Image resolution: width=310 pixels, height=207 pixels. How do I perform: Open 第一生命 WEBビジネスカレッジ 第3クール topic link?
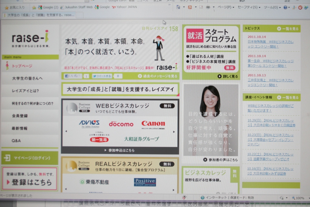[x=271, y=63]
